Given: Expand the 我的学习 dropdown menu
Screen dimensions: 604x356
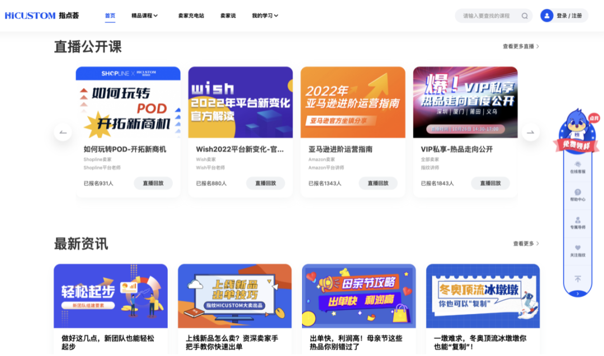Looking at the screenshot, I should click(x=265, y=16).
